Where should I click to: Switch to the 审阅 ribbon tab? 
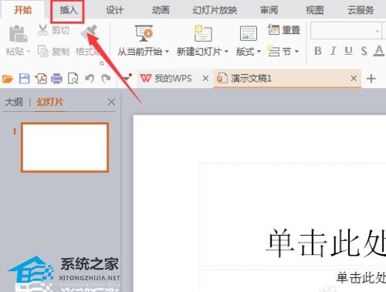point(269,10)
